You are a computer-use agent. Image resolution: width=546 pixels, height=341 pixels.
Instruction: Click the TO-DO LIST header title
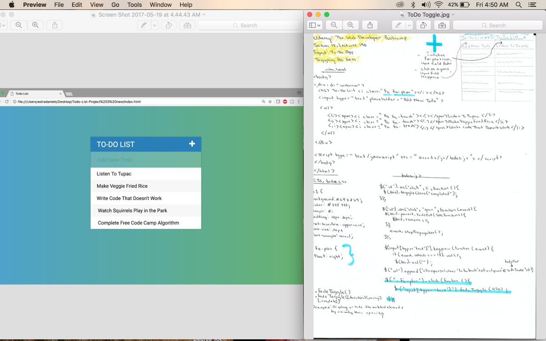[x=116, y=144]
